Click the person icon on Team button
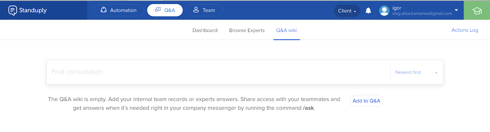The image size is (490, 132). [196, 10]
